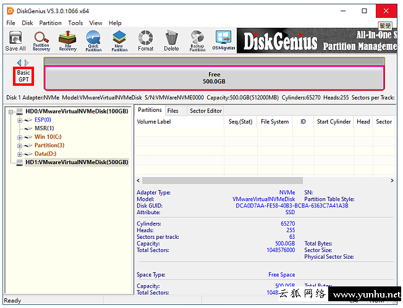This screenshot has width=403, height=308.
Task: Click the Disk GUID value DCA0D7AA-FE58-40B3-BCBA-6363C7A41A3B
Action: click(x=292, y=206)
